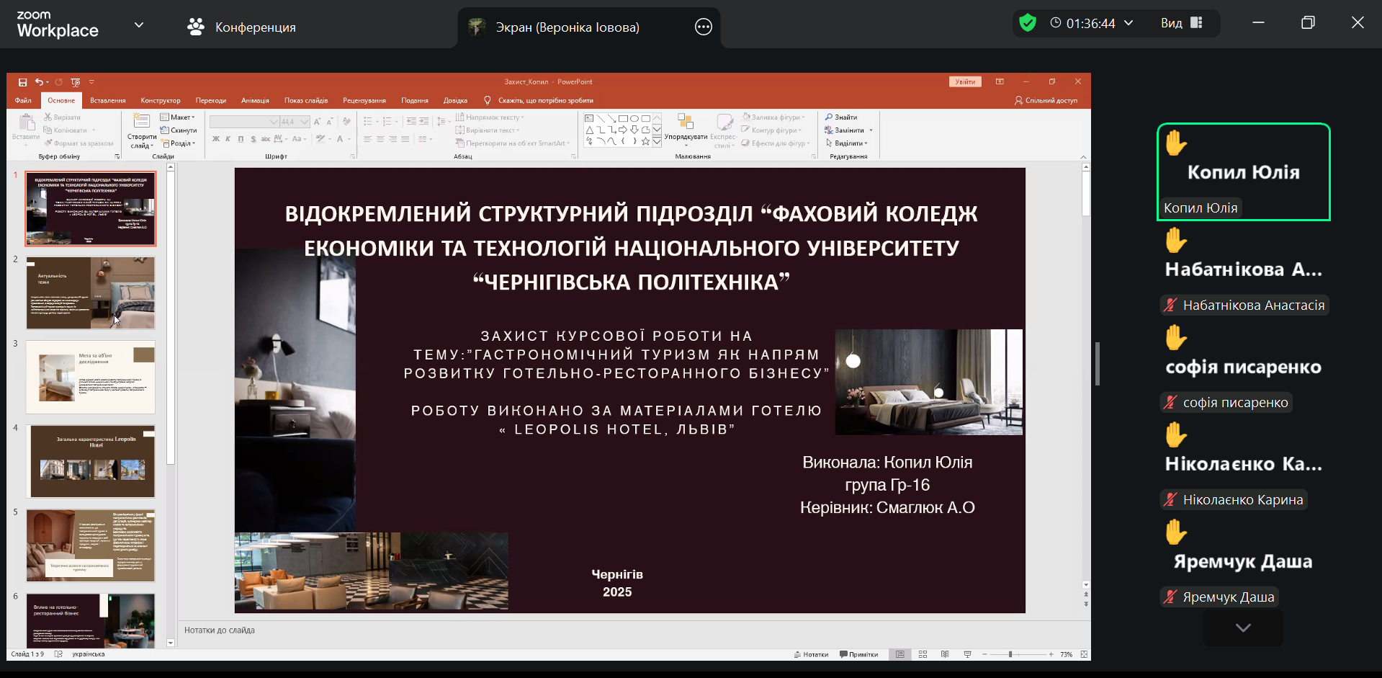This screenshot has width=1382, height=678.
Task: Click the green shield security icon
Action: tap(1028, 23)
